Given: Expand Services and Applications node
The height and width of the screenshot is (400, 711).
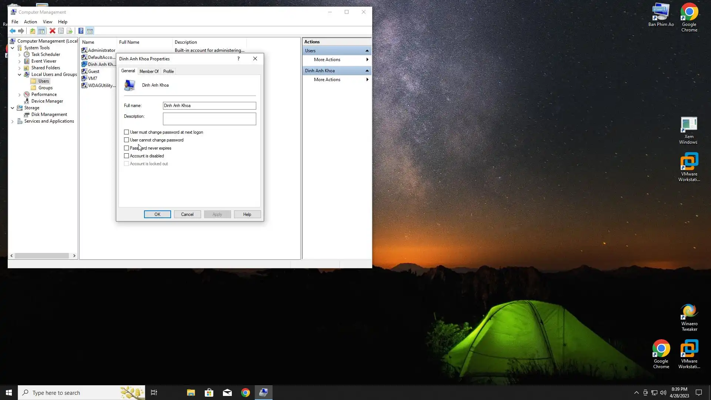Looking at the screenshot, I should coord(13,121).
